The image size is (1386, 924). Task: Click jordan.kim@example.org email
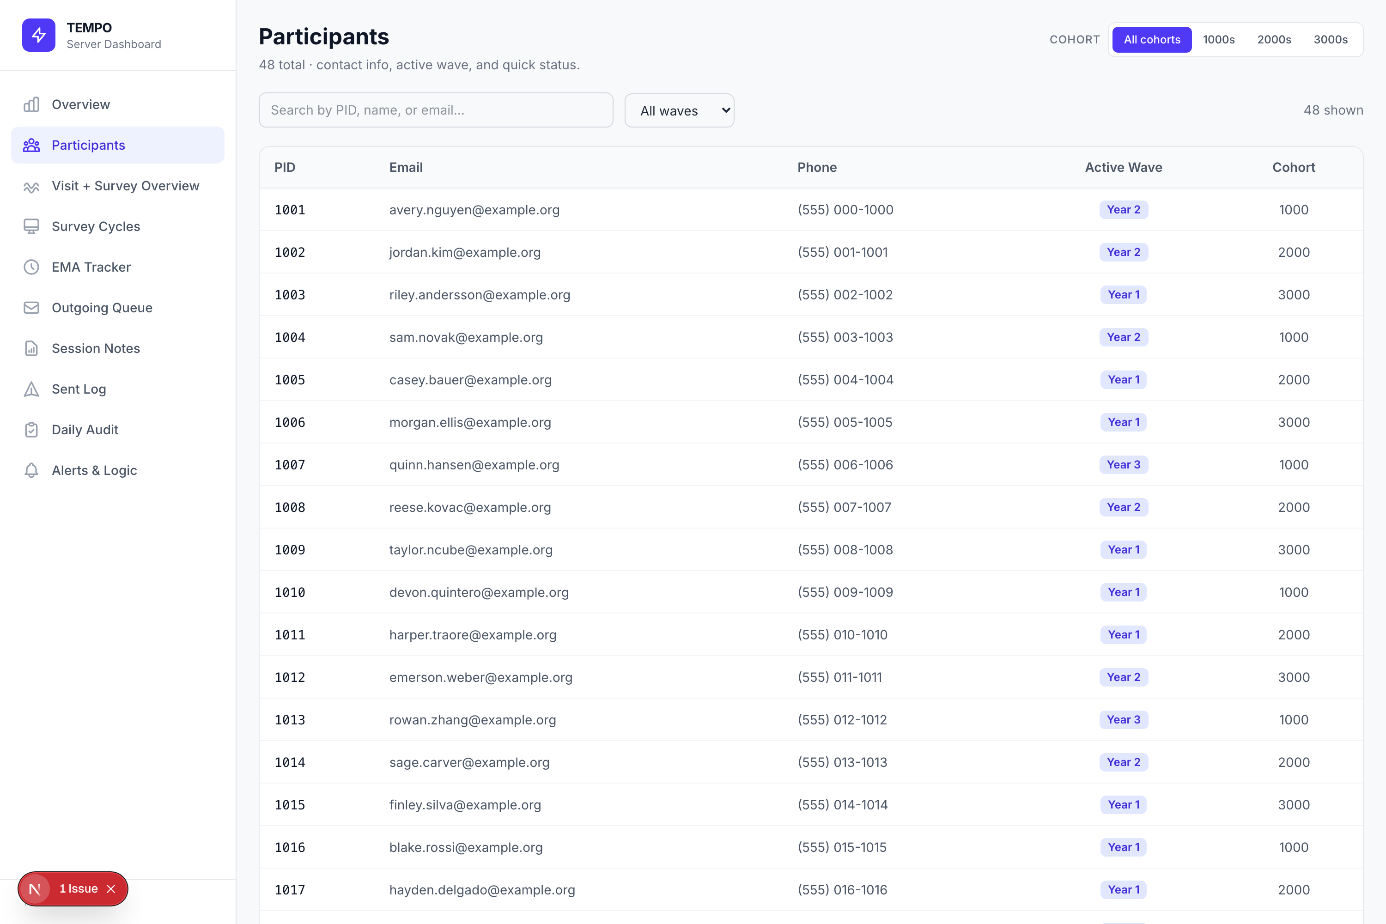click(465, 252)
